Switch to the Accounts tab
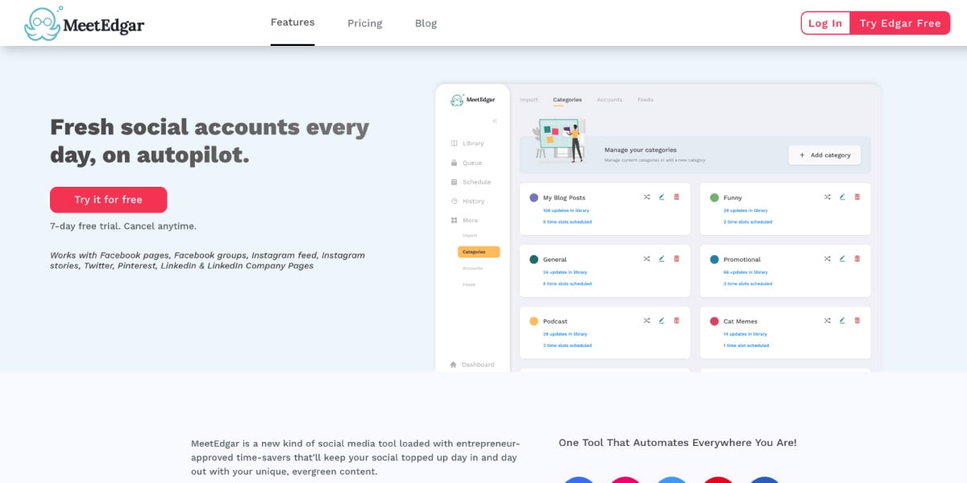 tap(609, 100)
